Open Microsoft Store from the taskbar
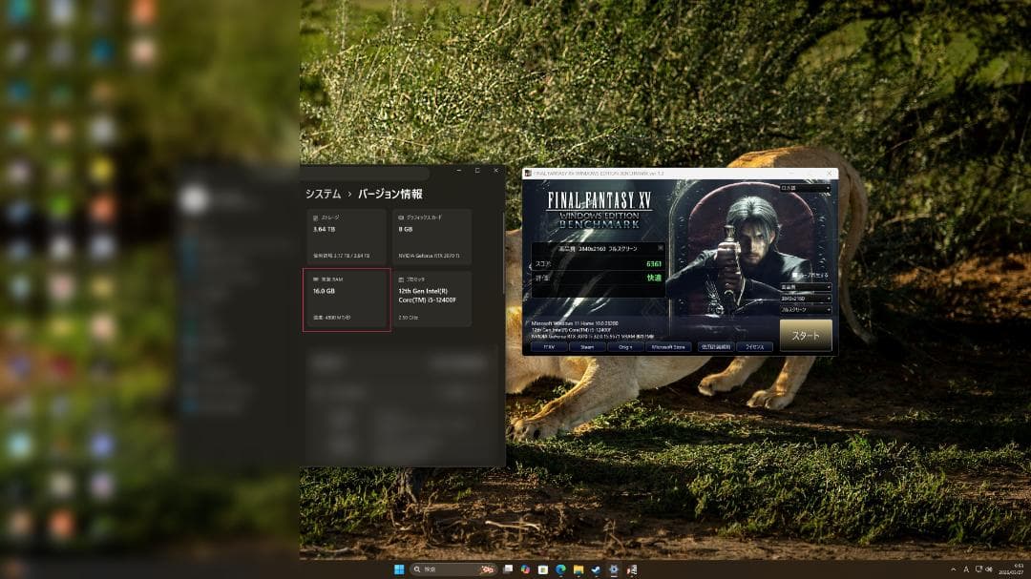 click(x=543, y=569)
